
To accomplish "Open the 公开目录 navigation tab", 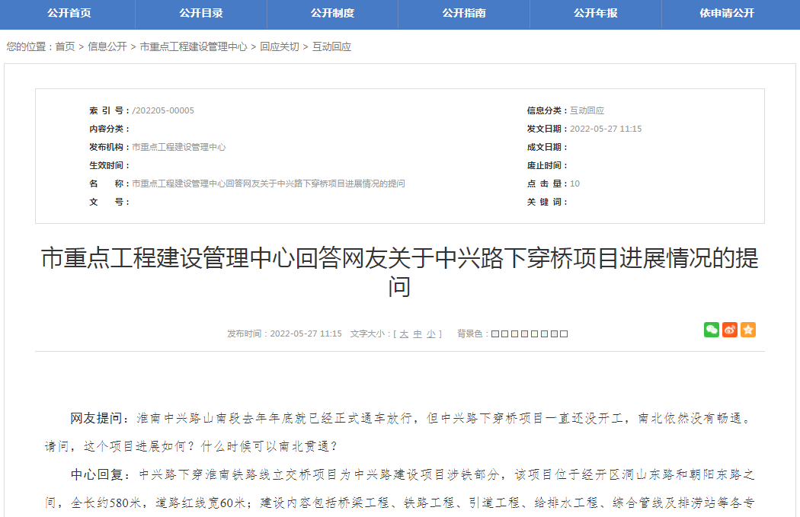I will point(200,13).
